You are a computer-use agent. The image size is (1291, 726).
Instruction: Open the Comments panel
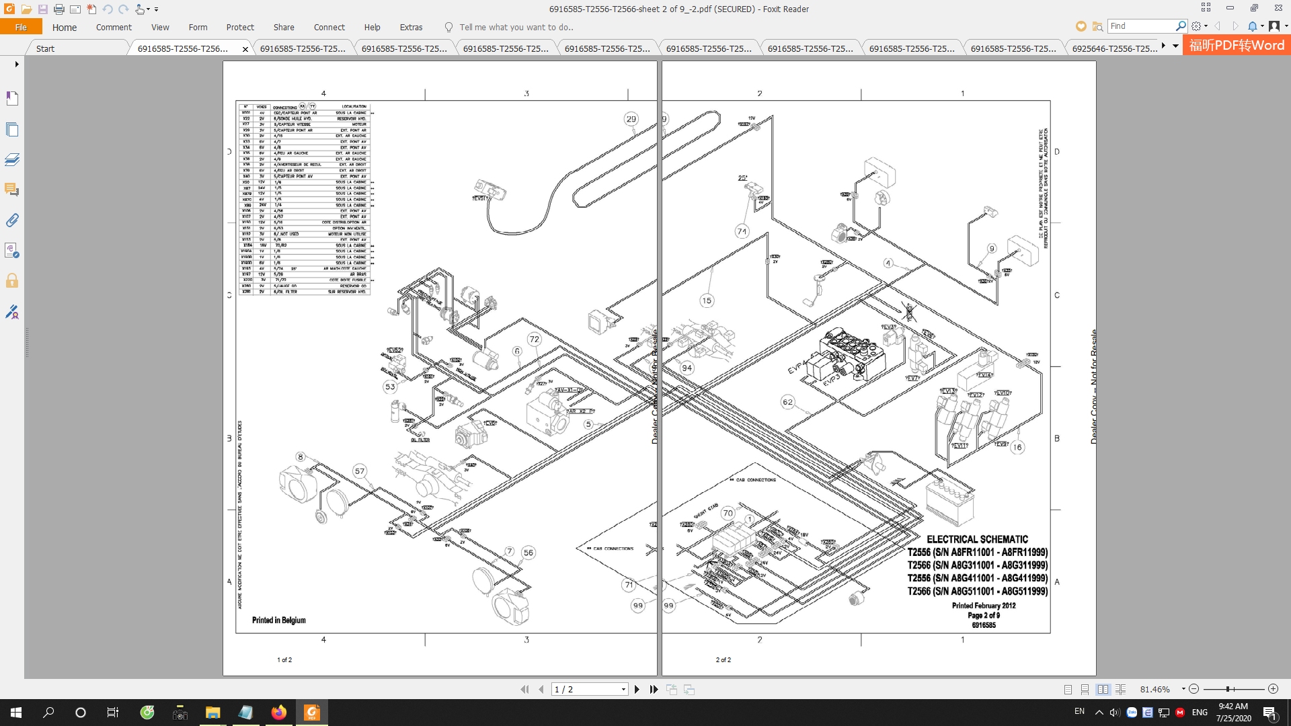tap(12, 190)
